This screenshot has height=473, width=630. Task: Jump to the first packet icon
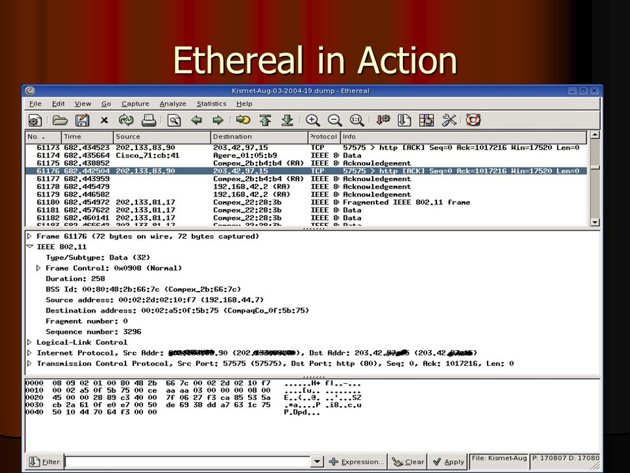point(265,120)
